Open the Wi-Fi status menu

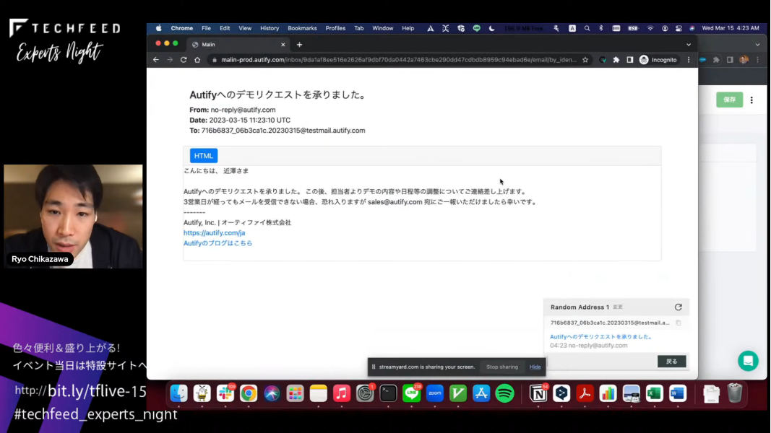pos(650,28)
